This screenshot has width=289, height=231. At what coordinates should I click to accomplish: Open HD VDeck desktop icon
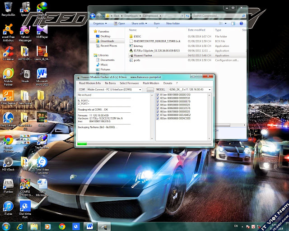[8, 164]
